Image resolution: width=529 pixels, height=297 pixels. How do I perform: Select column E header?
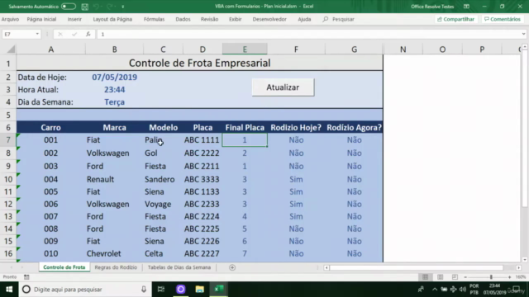click(x=245, y=49)
